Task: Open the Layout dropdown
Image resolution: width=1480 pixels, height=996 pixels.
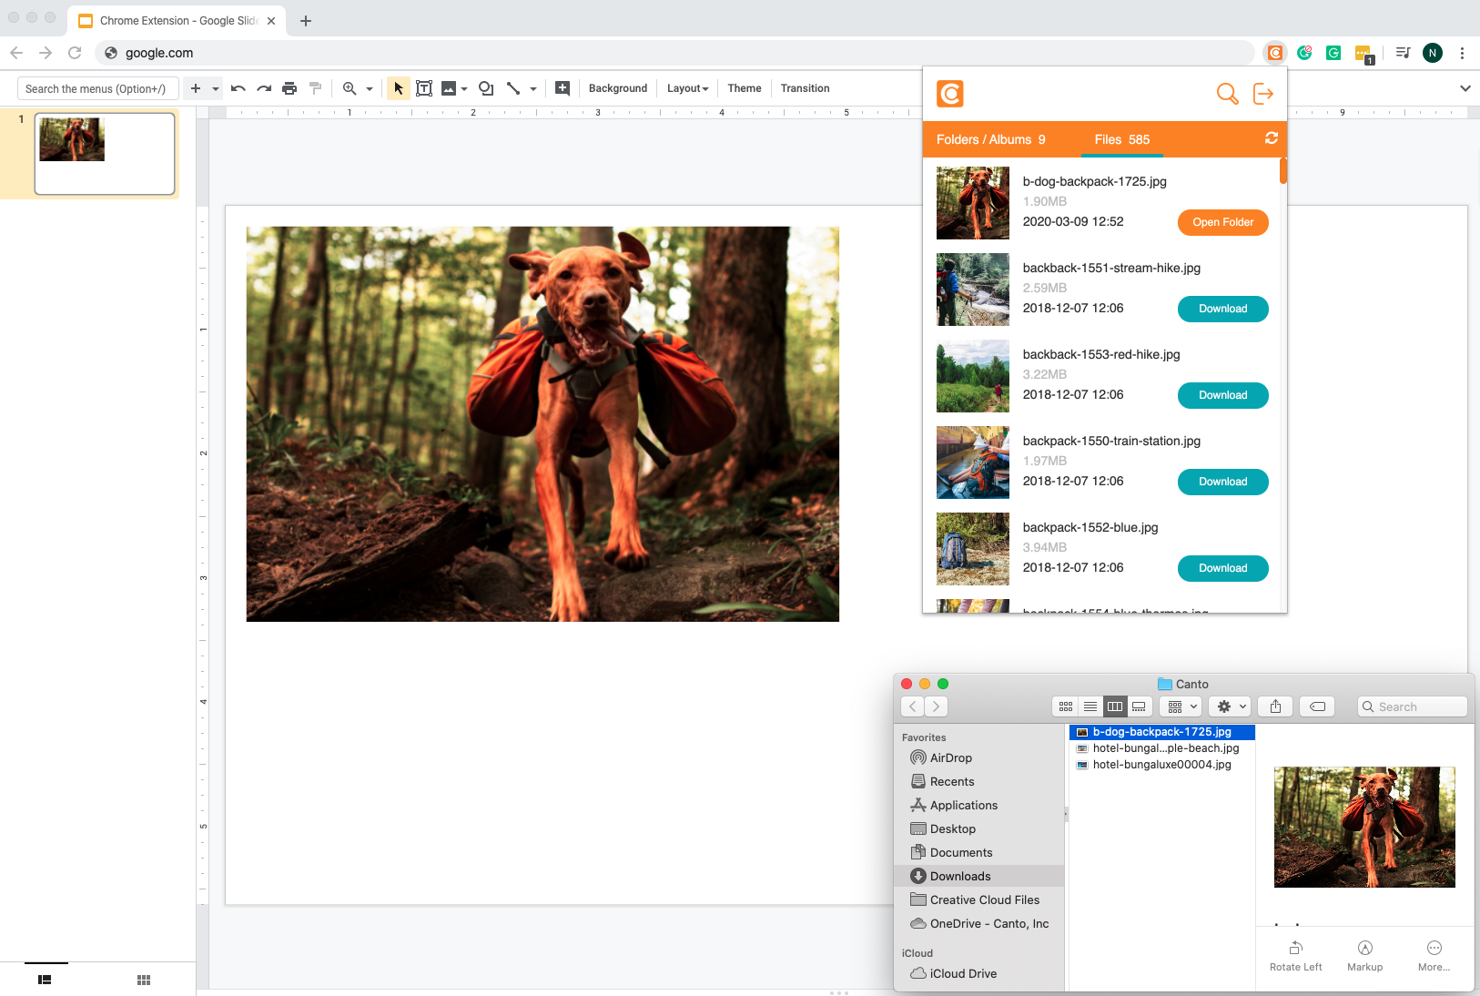Action: point(687,88)
